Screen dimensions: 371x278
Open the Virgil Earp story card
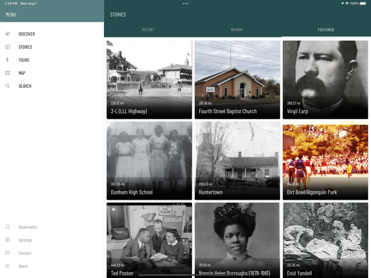pyautogui.click(x=325, y=79)
